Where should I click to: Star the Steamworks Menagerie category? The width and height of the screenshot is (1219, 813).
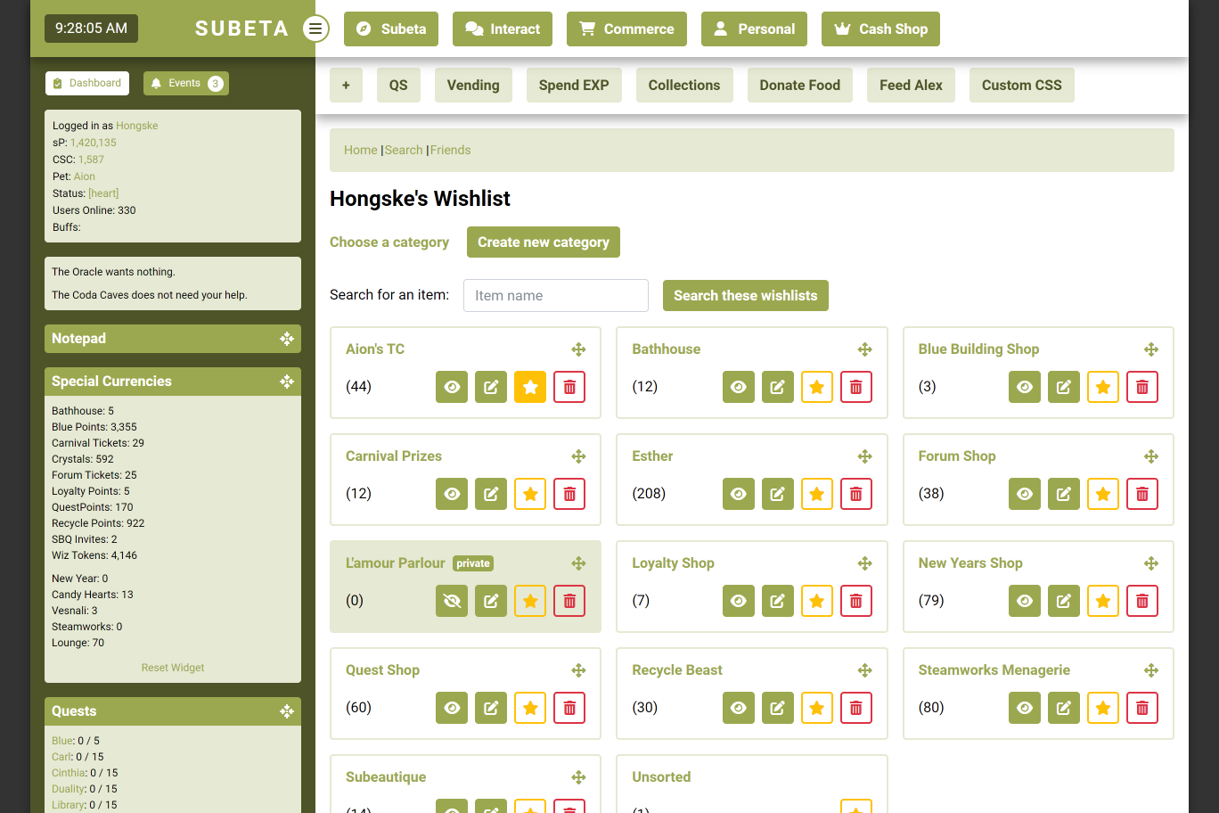[1103, 708]
